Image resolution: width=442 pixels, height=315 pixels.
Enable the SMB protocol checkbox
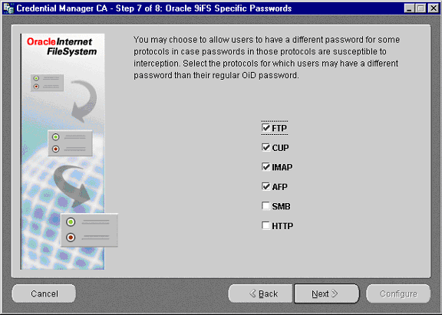click(266, 206)
